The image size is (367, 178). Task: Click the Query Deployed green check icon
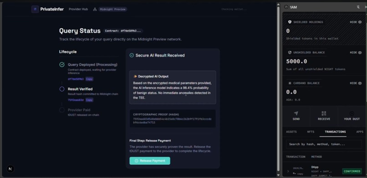62,64
